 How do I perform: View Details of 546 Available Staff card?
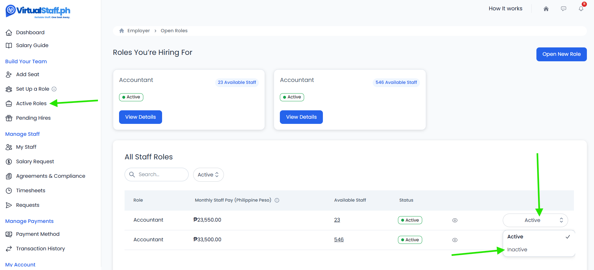(301, 117)
